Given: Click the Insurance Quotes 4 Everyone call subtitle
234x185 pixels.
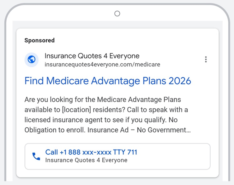Looking at the screenshot, I should pyautogui.click(x=86, y=160).
